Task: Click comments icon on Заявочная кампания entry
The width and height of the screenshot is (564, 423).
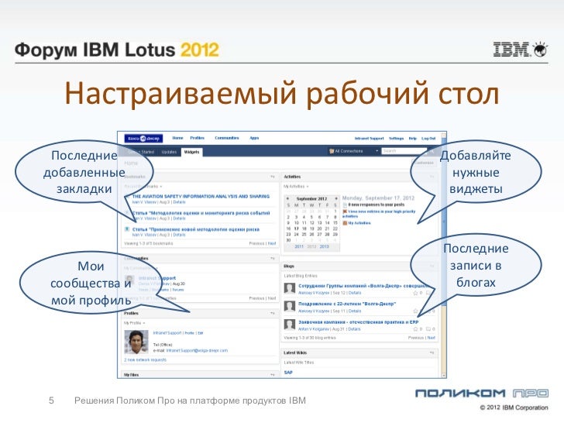Action: 428,329
